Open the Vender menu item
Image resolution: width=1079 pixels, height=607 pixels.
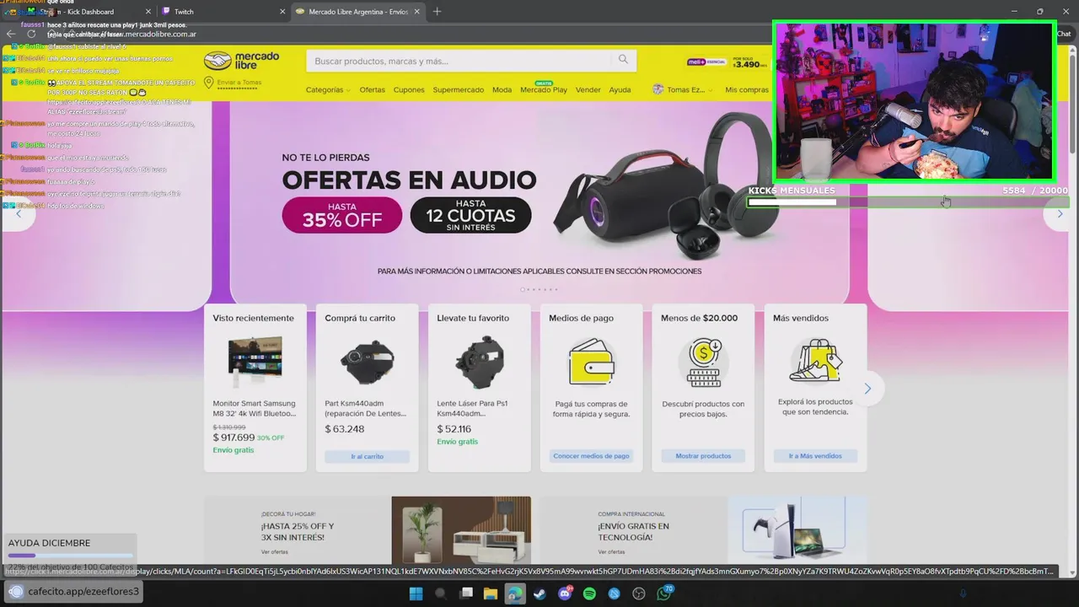click(588, 89)
